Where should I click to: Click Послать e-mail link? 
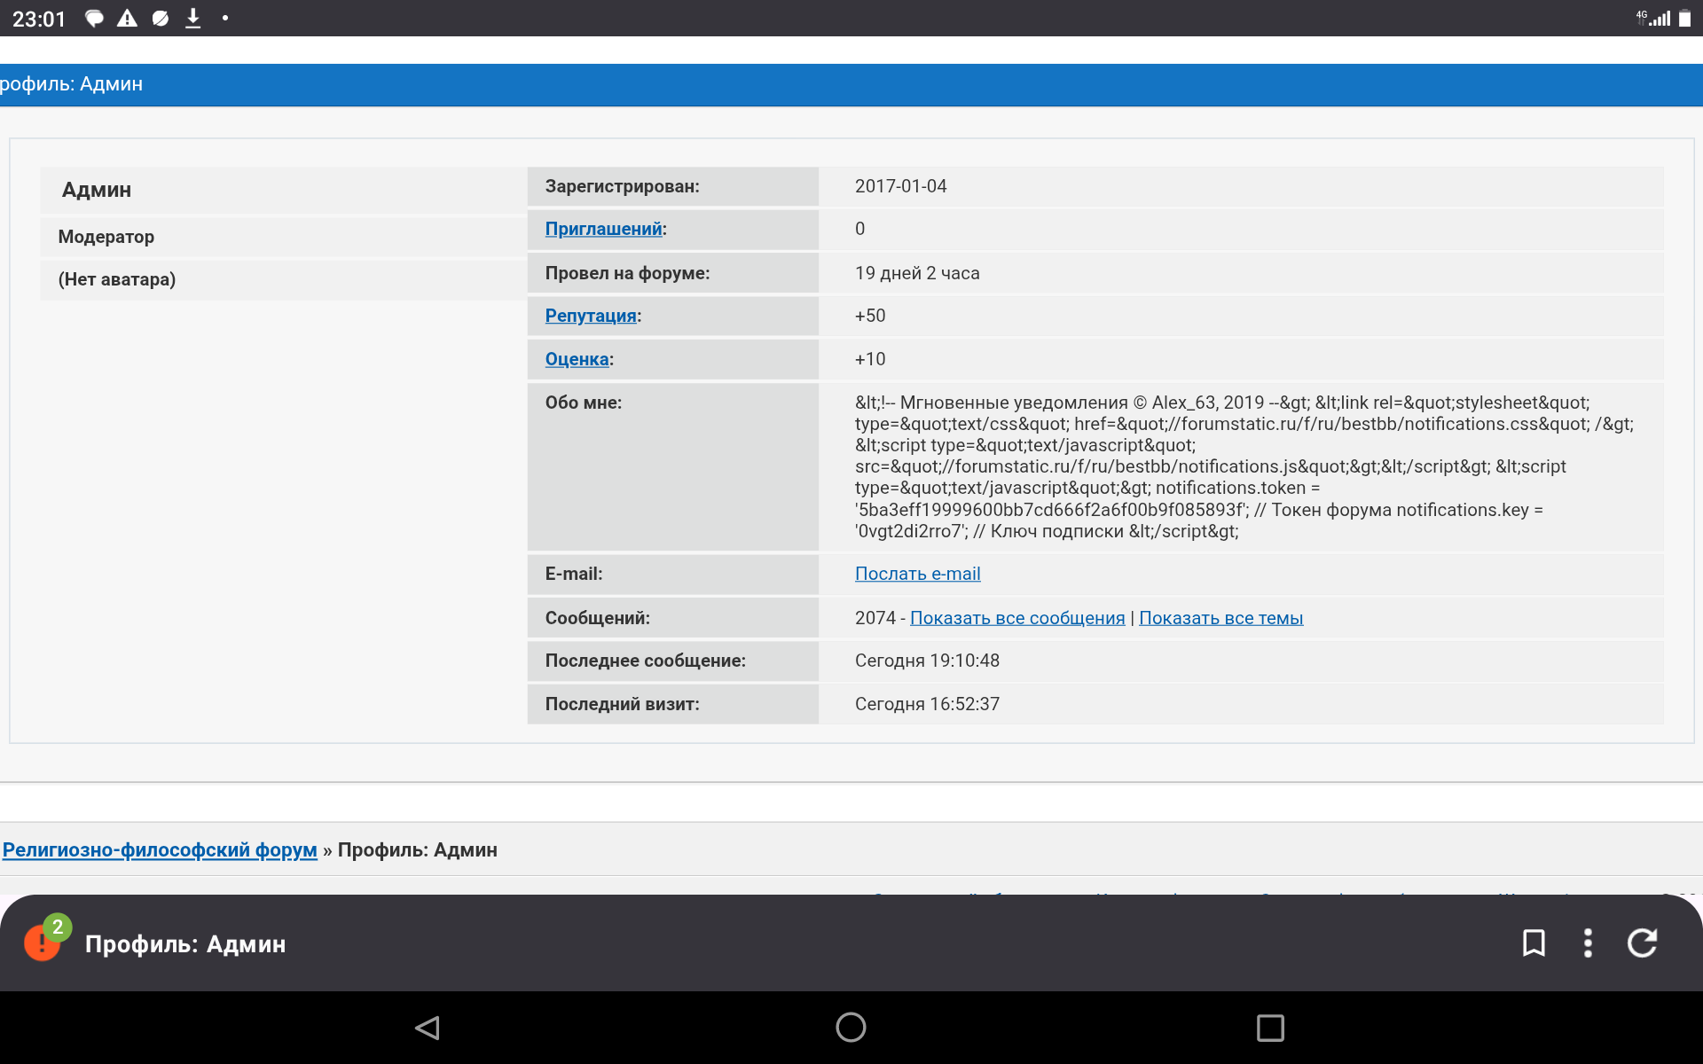(x=917, y=574)
